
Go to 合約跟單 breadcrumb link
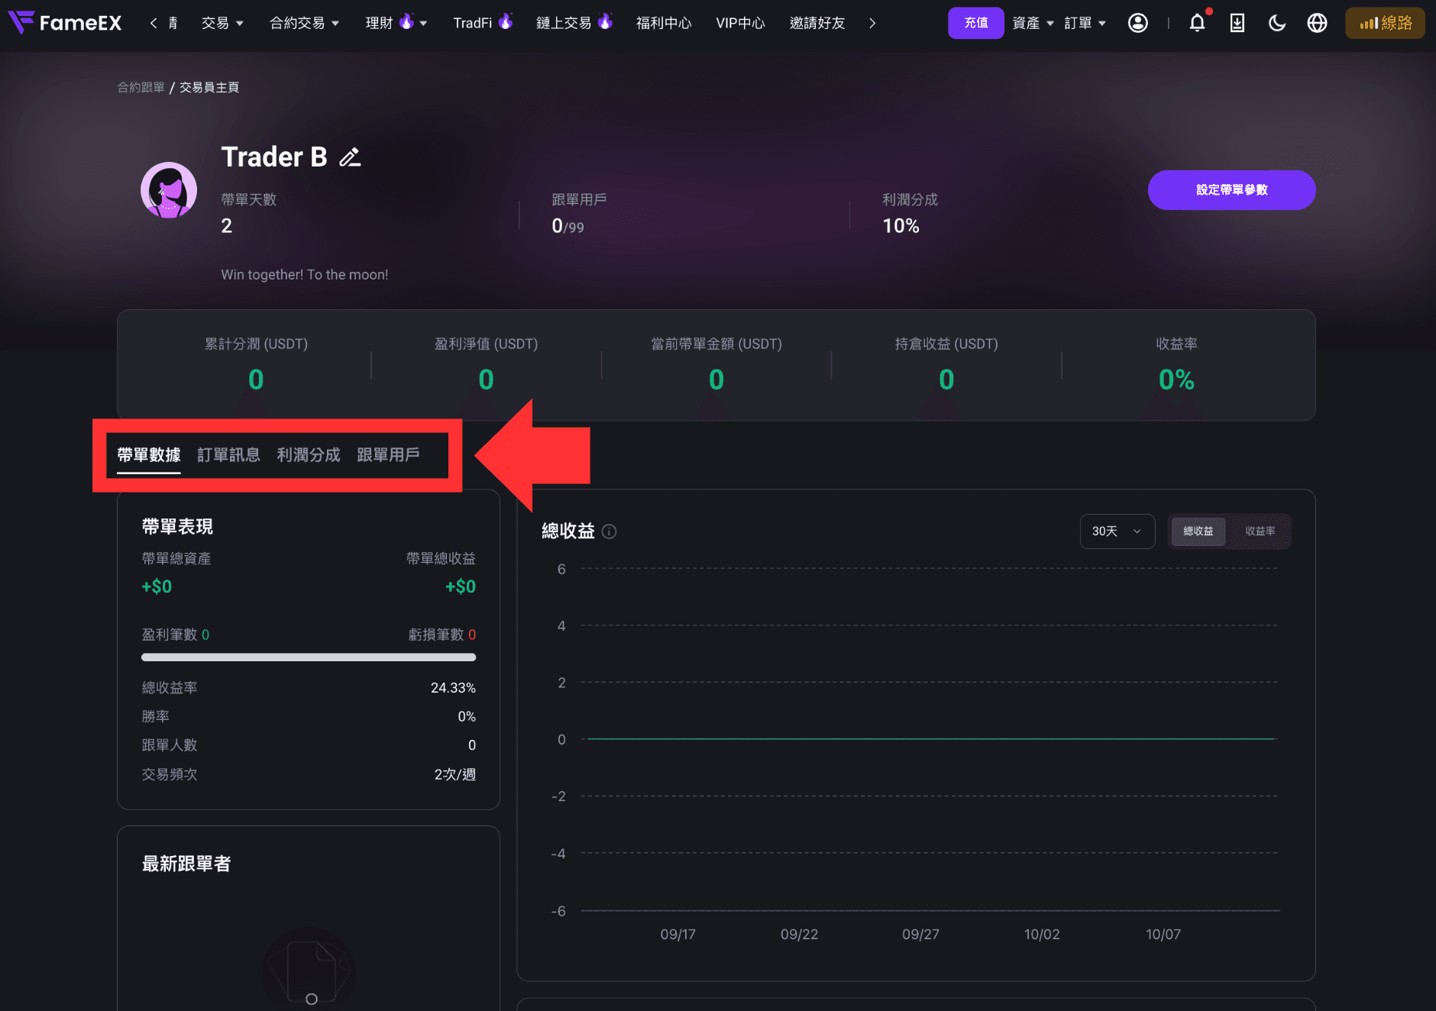coord(141,88)
